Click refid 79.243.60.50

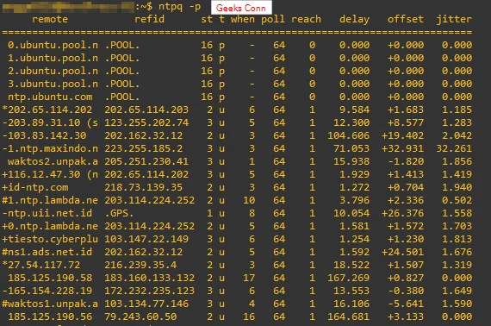pos(140,317)
